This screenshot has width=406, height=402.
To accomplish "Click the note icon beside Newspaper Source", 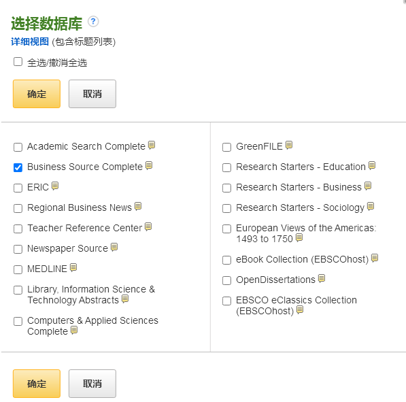I will (114, 247).
